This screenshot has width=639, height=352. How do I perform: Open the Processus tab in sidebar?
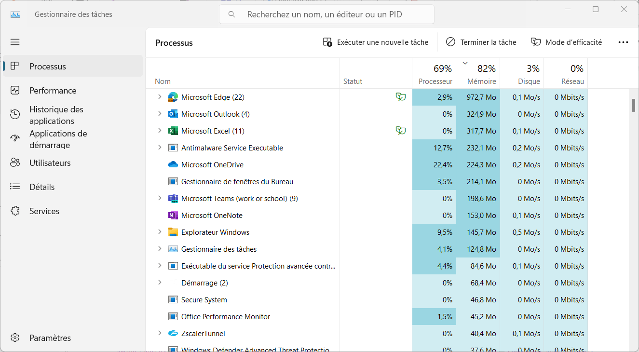73,66
